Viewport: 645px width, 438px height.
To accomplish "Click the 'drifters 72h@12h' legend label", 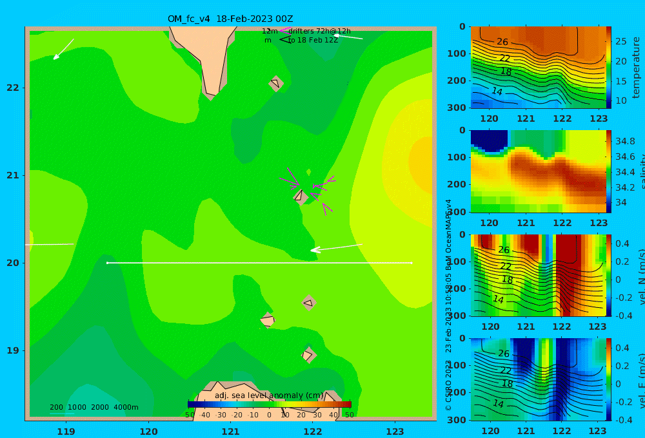I will 319,31.
